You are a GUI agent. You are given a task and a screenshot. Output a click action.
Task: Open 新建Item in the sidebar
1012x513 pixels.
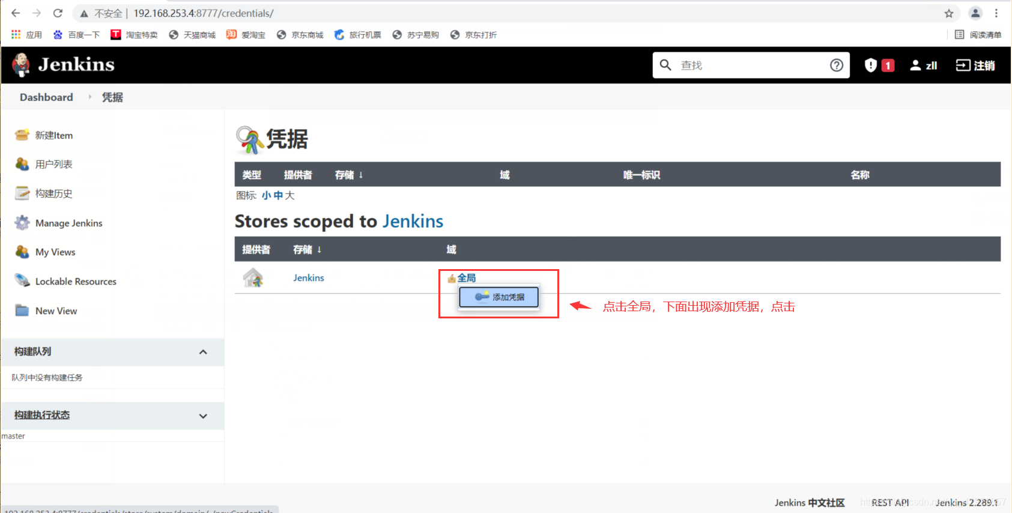pyautogui.click(x=54, y=135)
